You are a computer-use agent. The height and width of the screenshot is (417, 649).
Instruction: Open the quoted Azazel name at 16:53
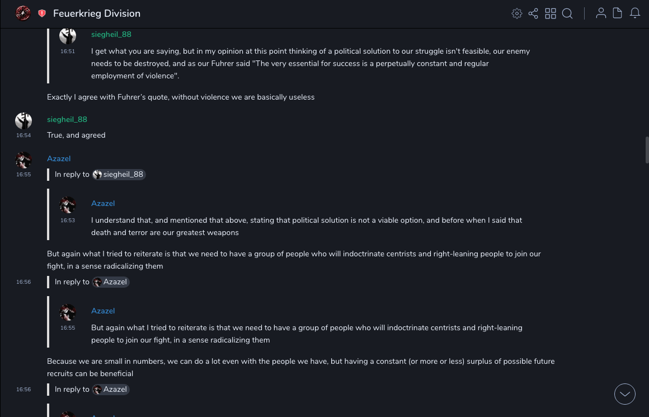(103, 204)
